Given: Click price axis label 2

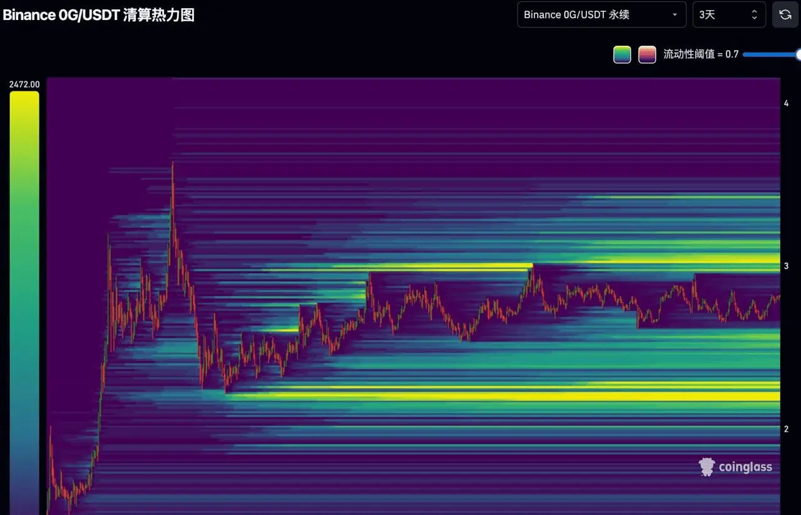Looking at the screenshot, I should point(786,429).
